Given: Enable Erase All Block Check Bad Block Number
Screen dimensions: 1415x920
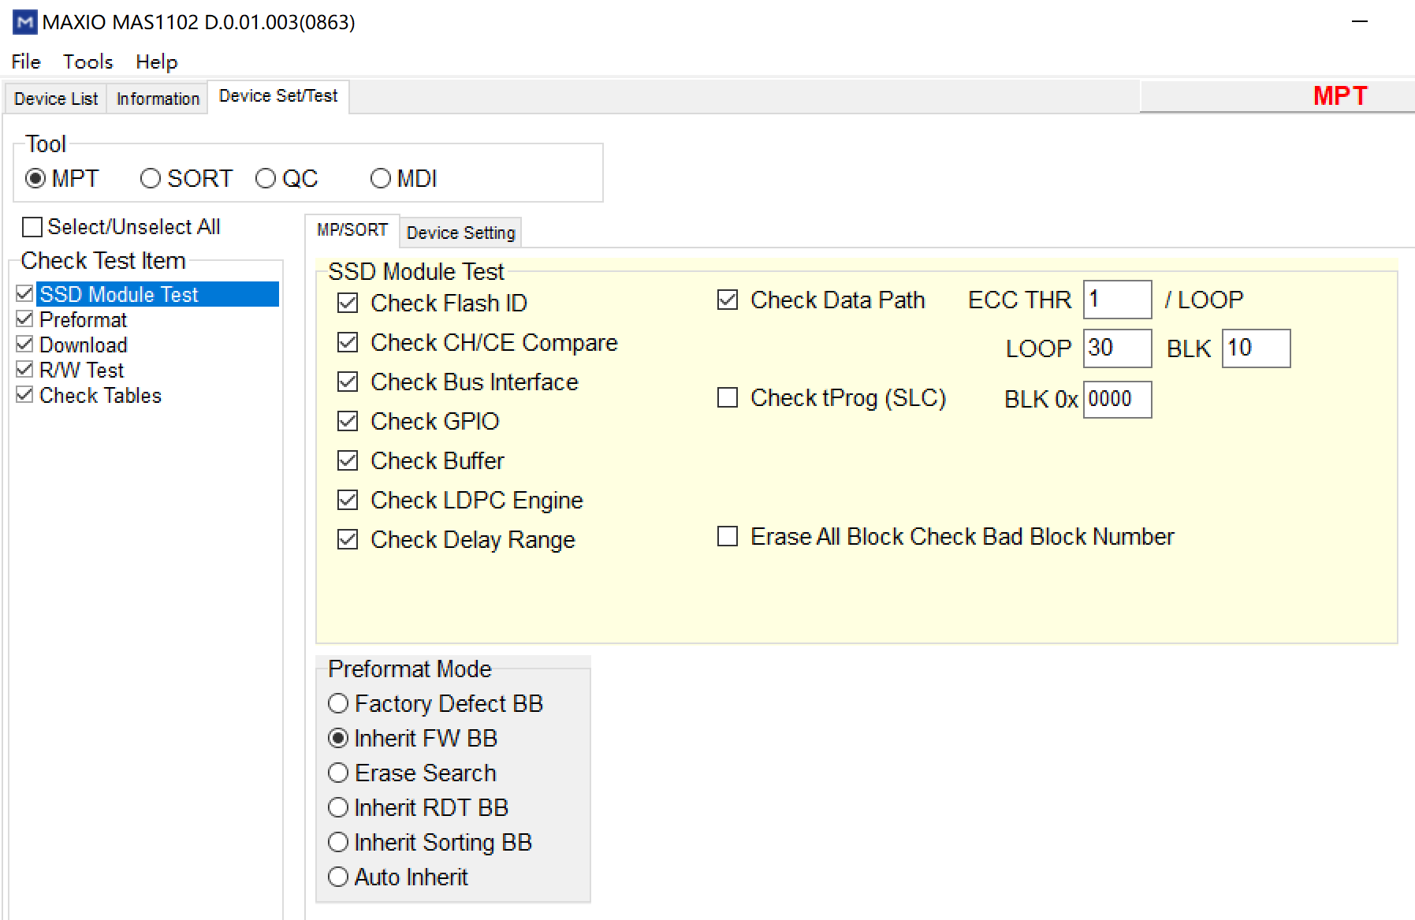Looking at the screenshot, I should (x=728, y=537).
